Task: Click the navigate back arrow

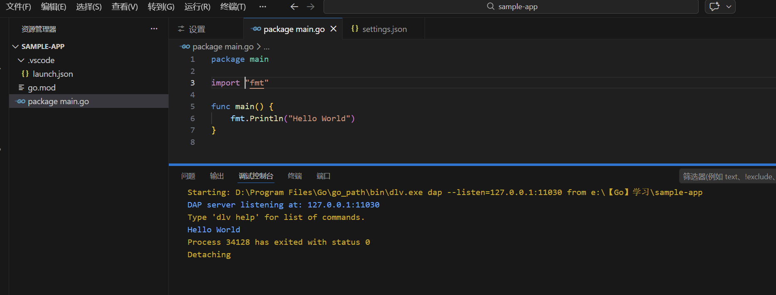Action: [x=294, y=7]
